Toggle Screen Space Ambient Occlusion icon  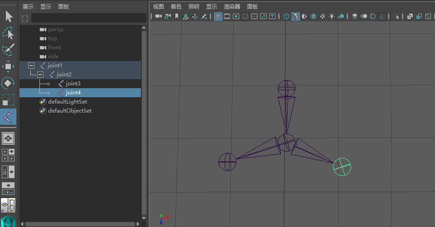click(354, 16)
